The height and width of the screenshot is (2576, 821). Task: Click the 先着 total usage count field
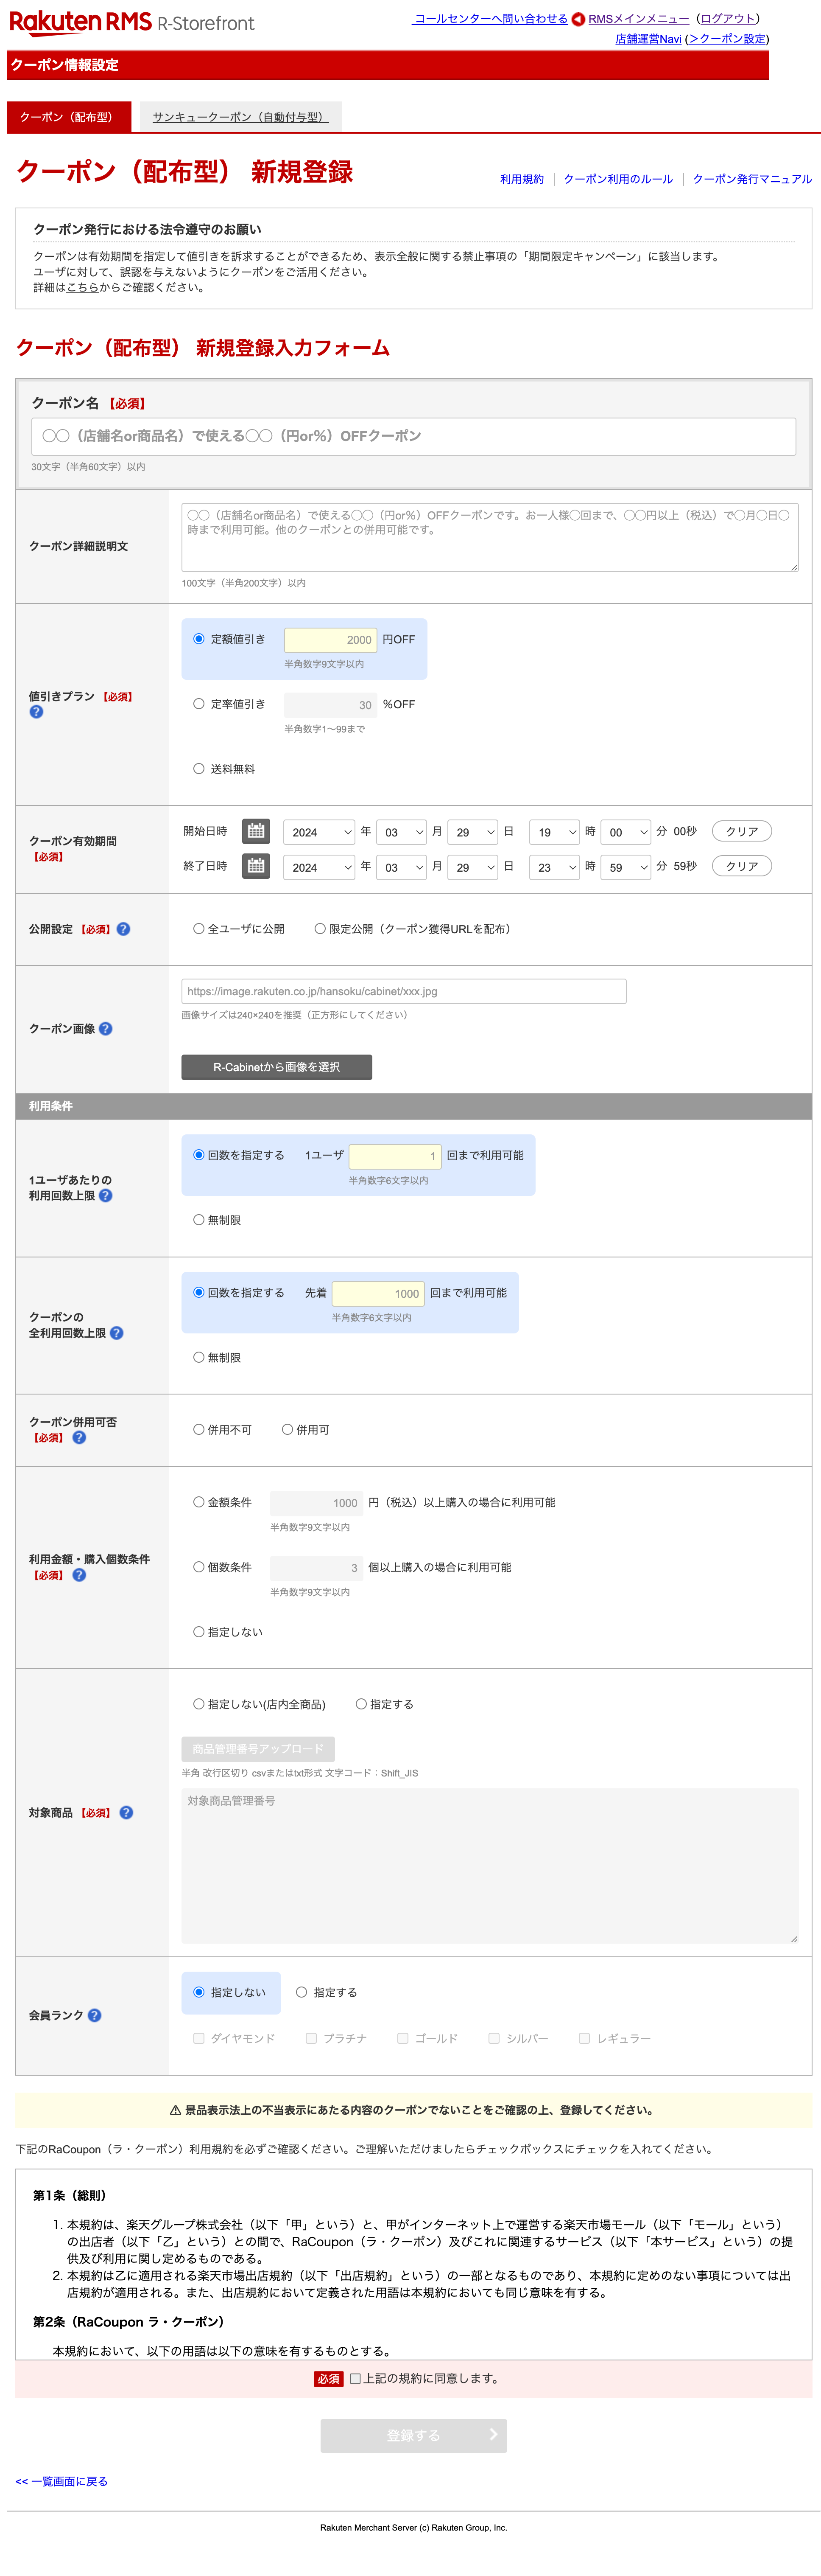(379, 1293)
